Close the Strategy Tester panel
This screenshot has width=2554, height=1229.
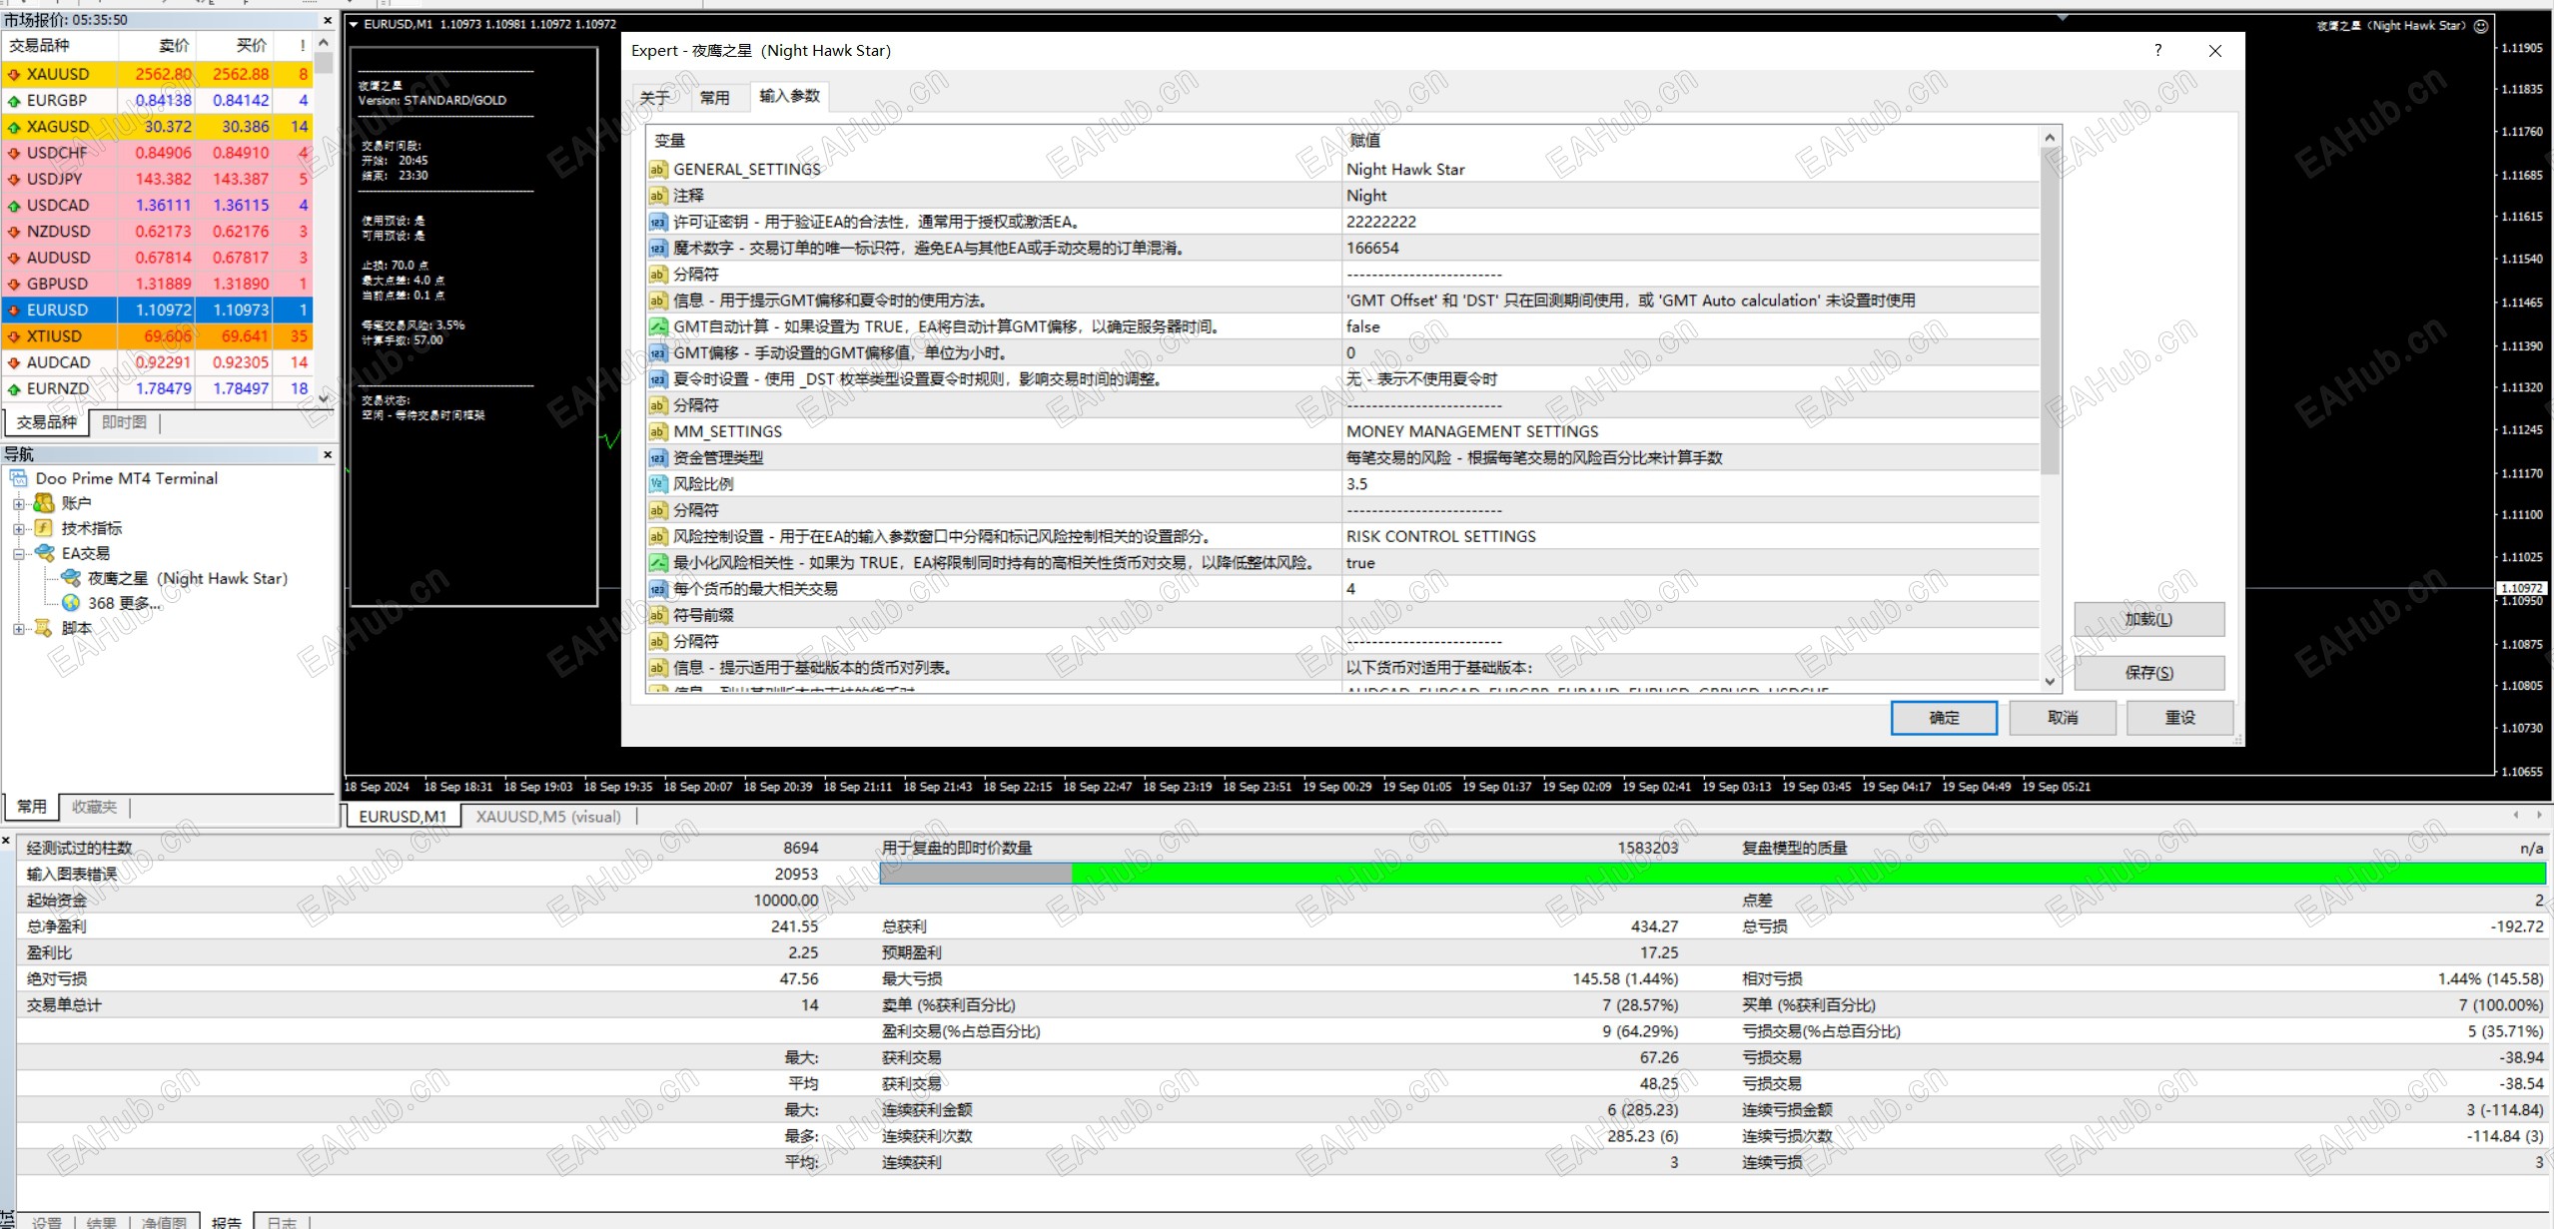[6, 842]
